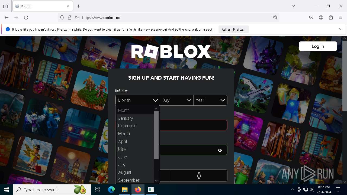347x195 pixels.
Task: Open the tracking protection shield icon
Action: 62,18
